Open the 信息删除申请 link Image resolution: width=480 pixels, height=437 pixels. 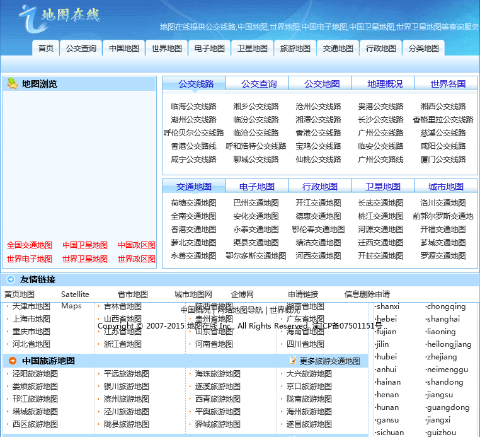point(367,294)
